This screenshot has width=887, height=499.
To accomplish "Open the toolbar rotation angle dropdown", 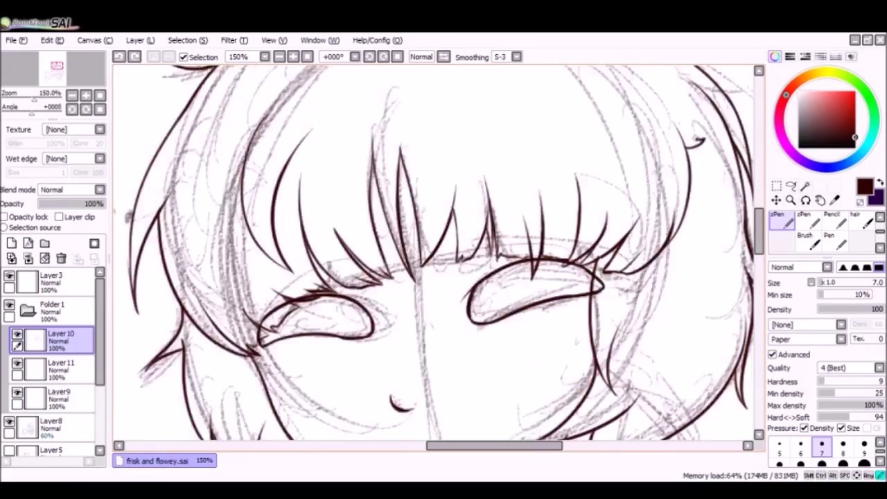I will (x=355, y=57).
